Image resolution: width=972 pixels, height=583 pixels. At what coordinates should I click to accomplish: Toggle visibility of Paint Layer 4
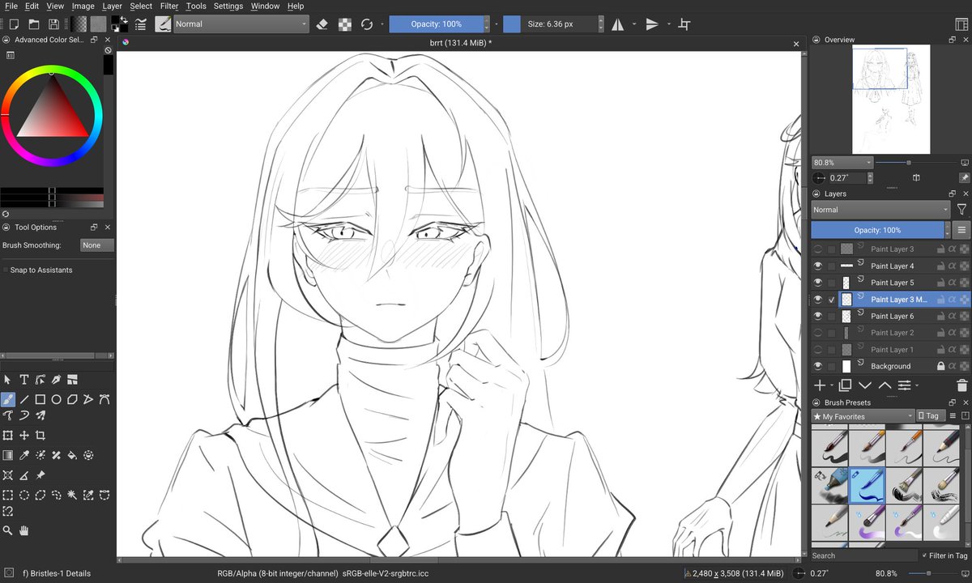click(818, 266)
